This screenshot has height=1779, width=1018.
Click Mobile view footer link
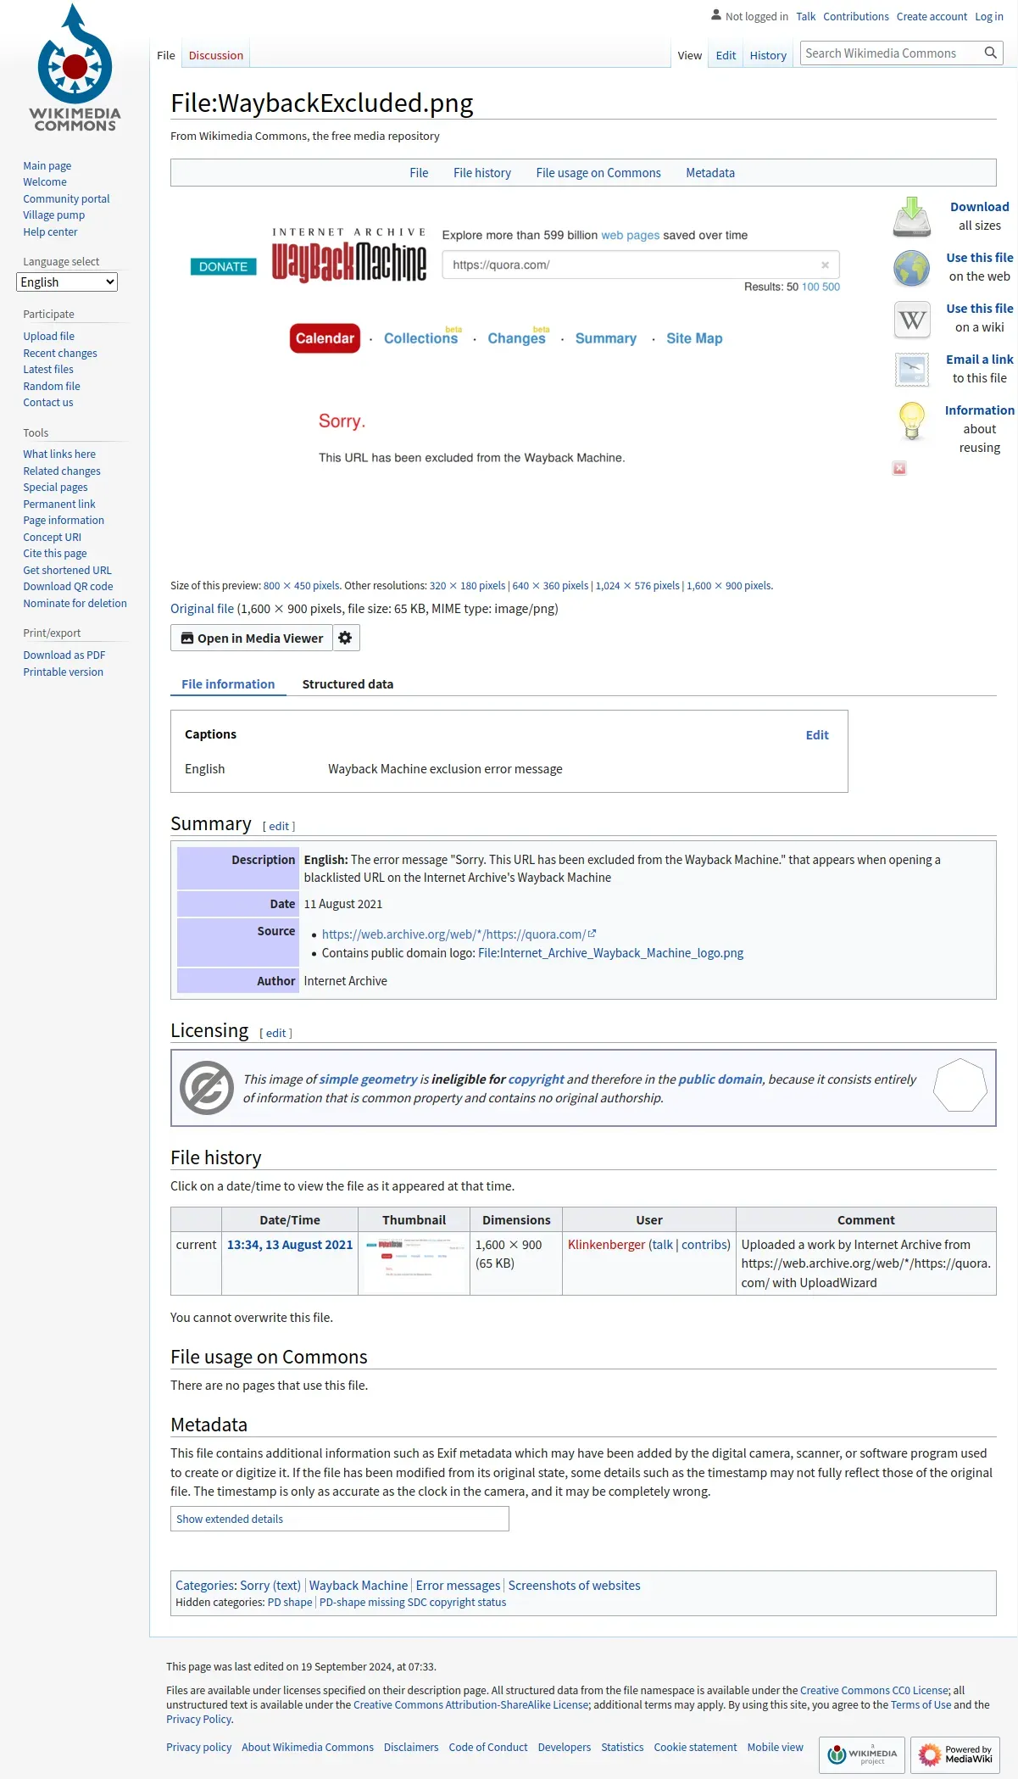tap(775, 1748)
